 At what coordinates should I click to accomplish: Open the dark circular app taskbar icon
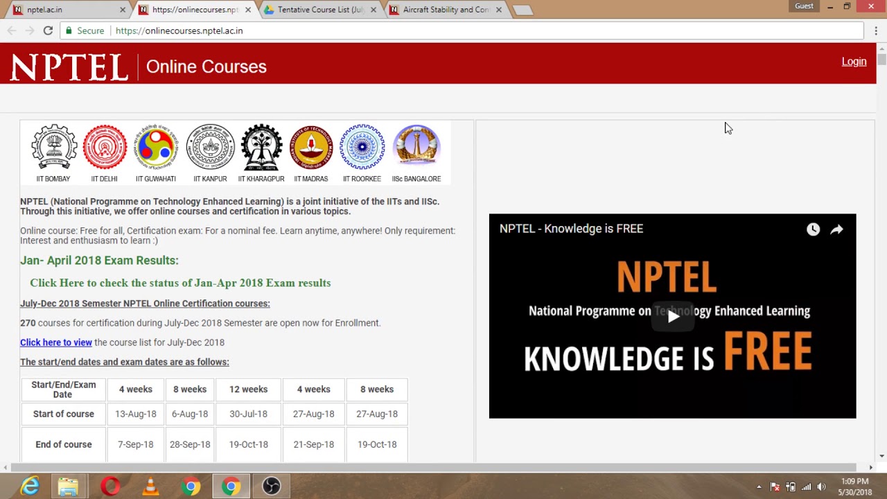coord(271,487)
